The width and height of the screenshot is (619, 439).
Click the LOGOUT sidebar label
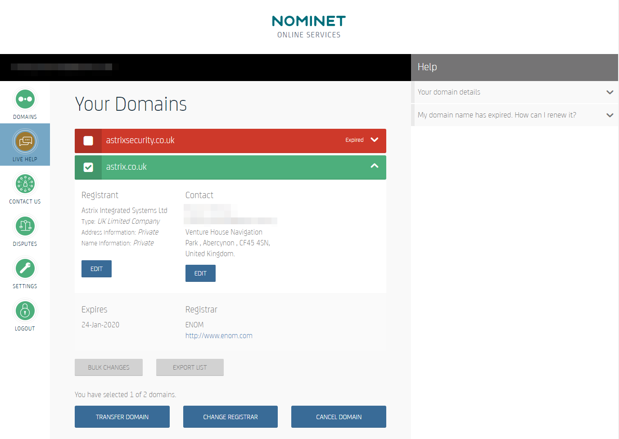tap(25, 329)
